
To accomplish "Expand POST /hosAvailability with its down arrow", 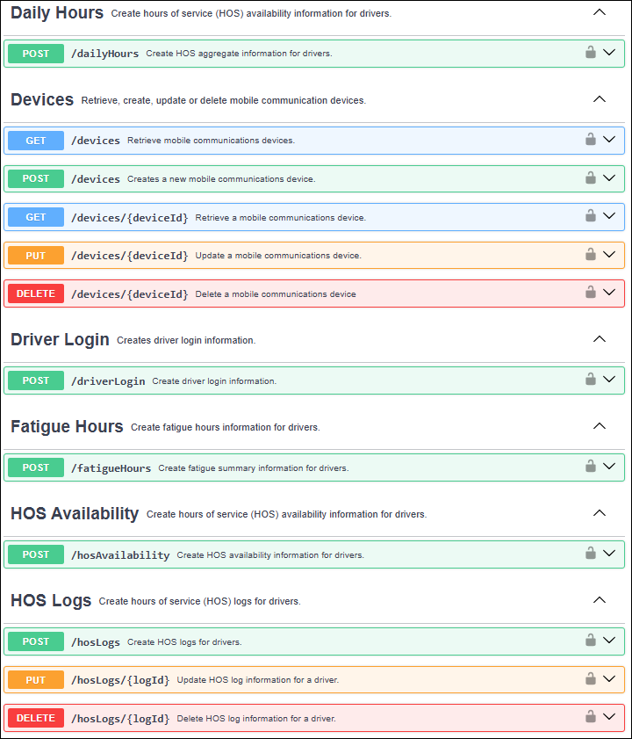I will pyautogui.click(x=609, y=554).
